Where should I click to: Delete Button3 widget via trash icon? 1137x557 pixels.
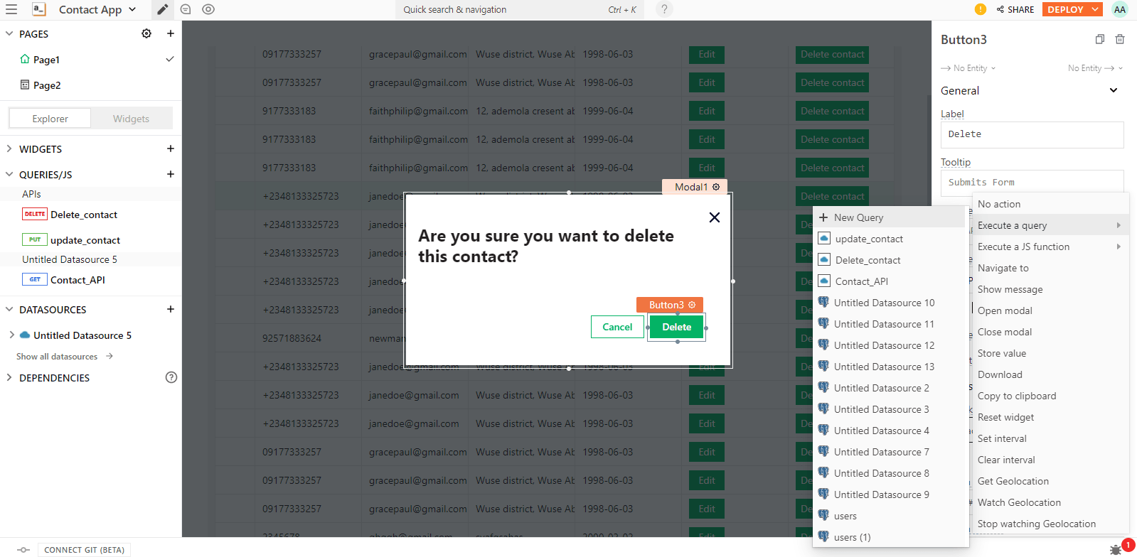(1120, 39)
